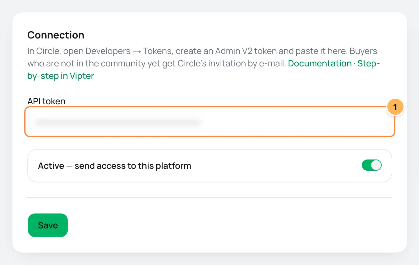Click the Connection heading text
Screen dimensions: 419x265
(56, 35)
